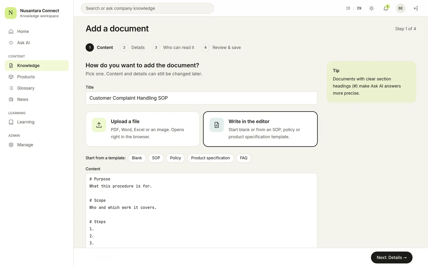The height and width of the screenshot is (267, 428).
Task: Open Glossary section
Action: pyautogui.click(x=37, y=88)
